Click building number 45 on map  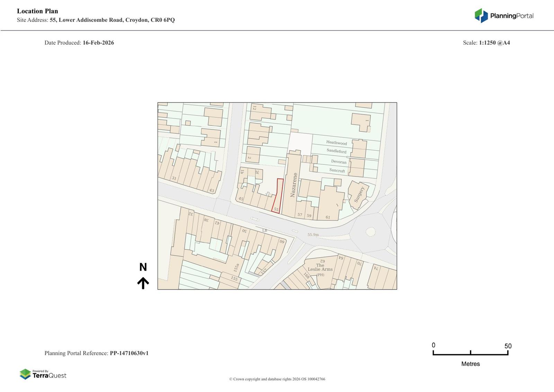coord(241,199)
